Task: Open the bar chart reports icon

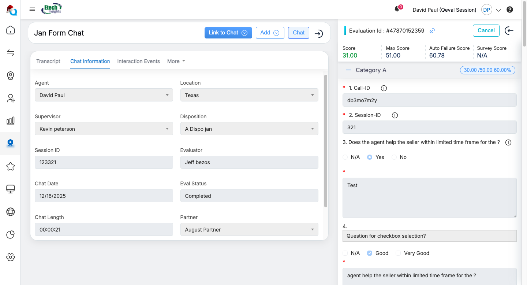Action: (11, 121)
